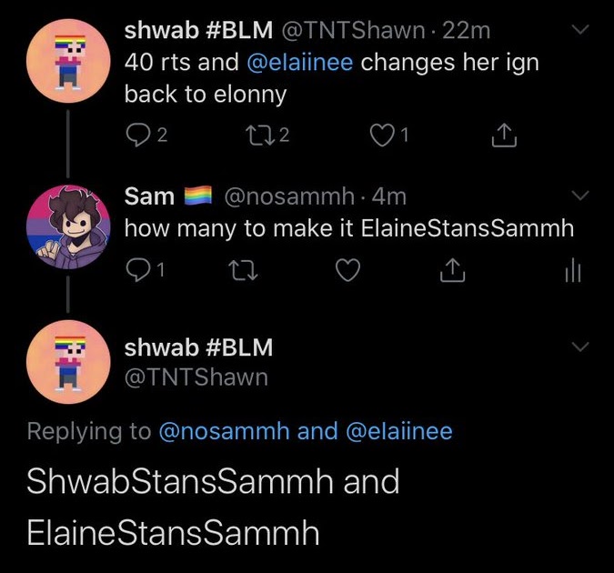Open @TNTShawn handle under bottom reply name
Image resolution: width=614 pixels, height=573 pixels.
coord(196,377)
